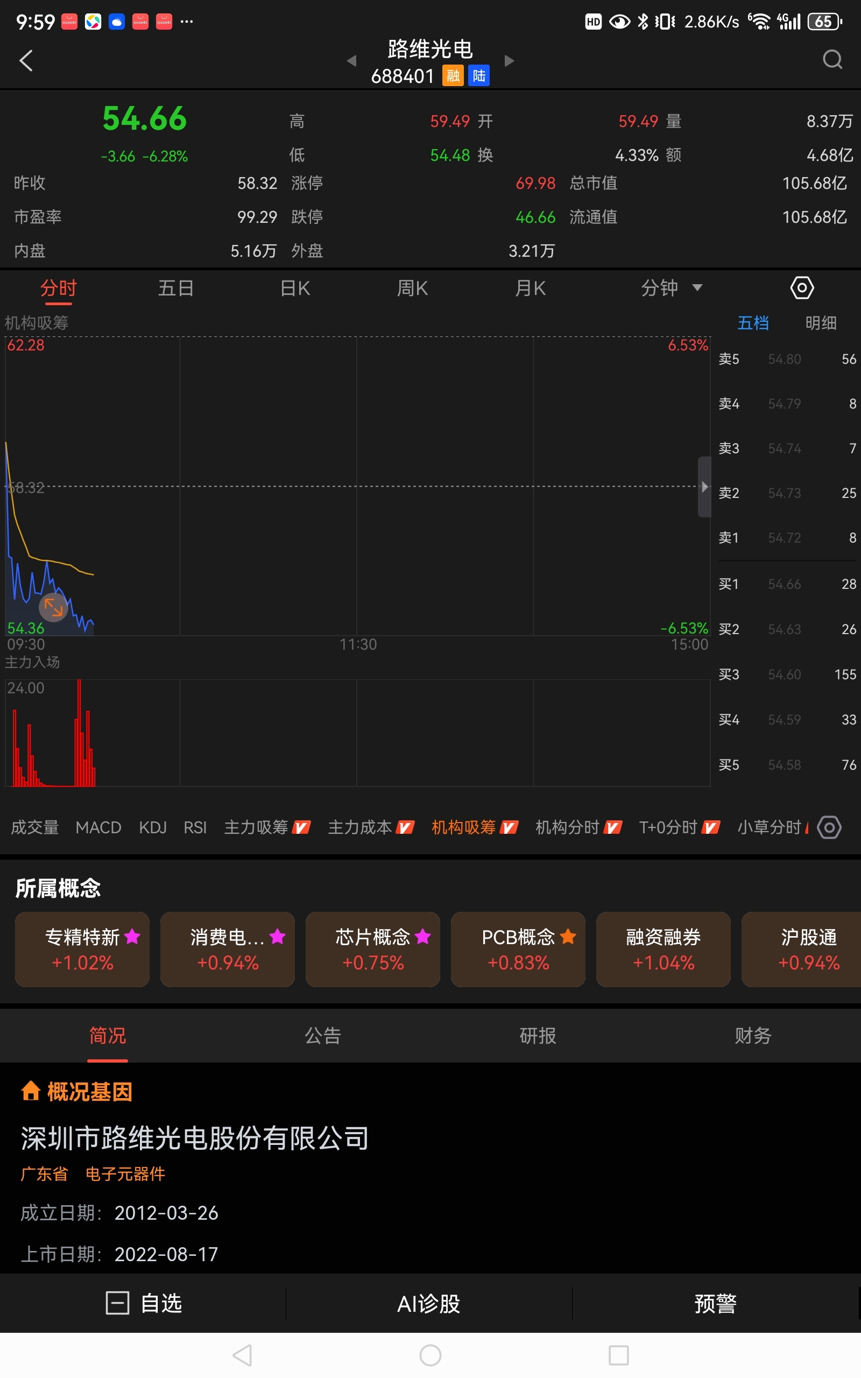Tap Android back navigation button

point(243,1355)
